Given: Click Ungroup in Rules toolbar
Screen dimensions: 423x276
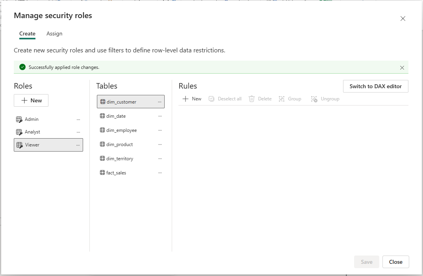Looking at the screenshot, I should click(x=325, y=99).
